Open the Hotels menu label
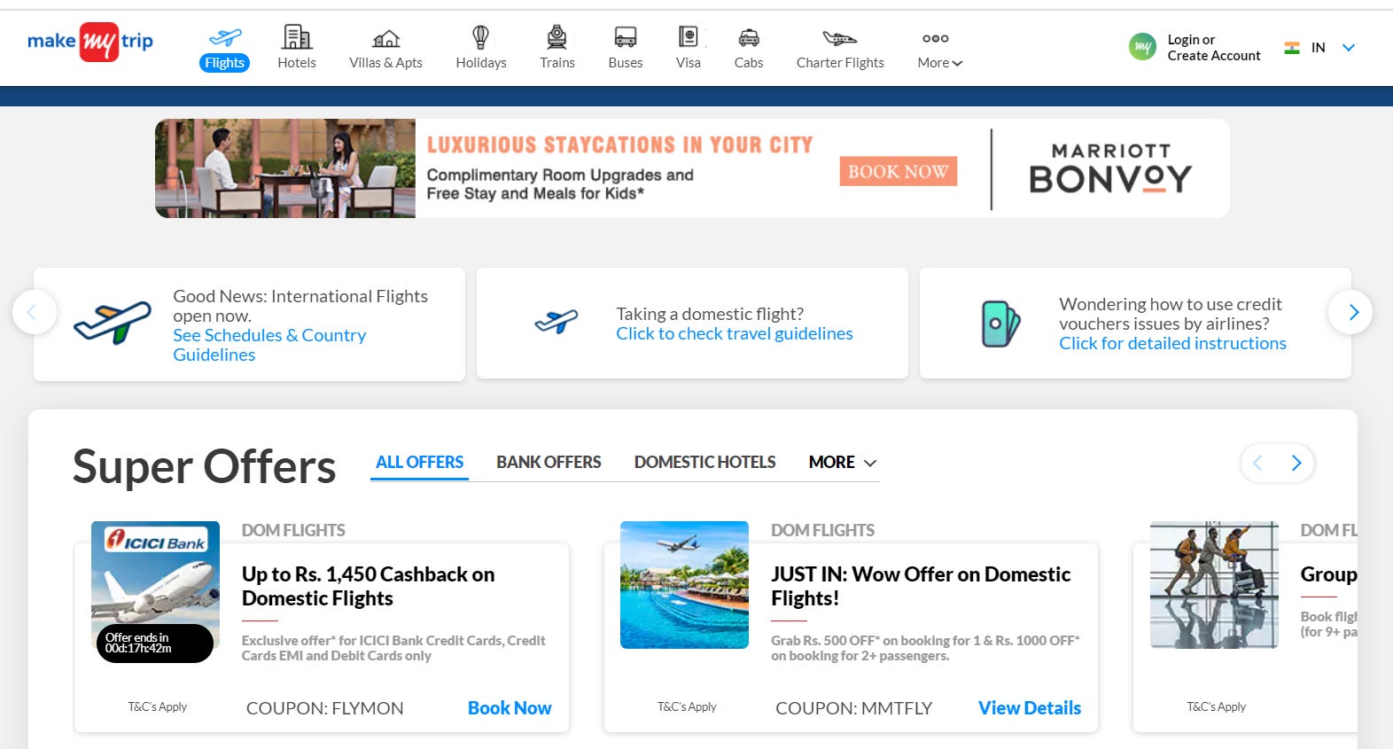 [x=297, y=63]
